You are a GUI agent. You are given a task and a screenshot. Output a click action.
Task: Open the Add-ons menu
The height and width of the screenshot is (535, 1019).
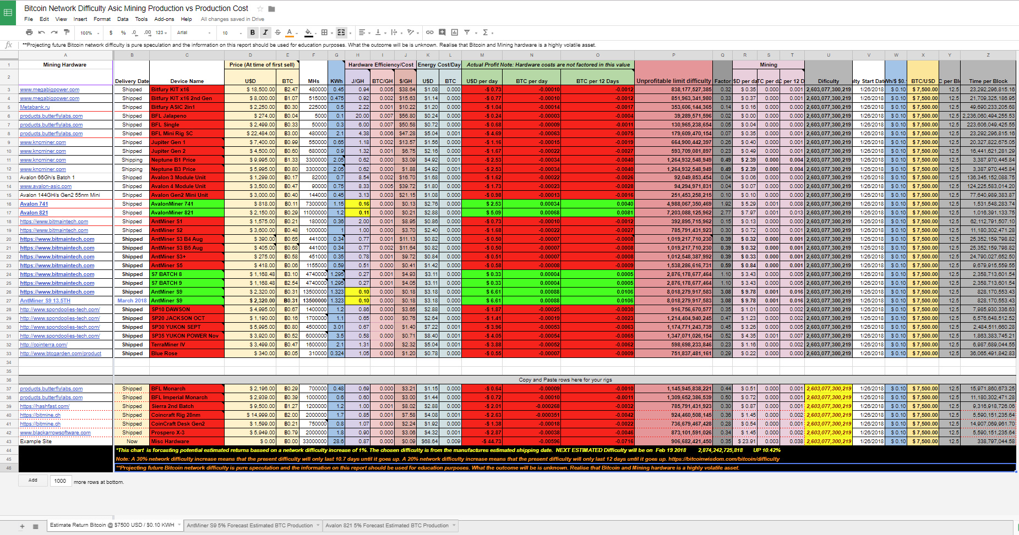click(164, 19)
